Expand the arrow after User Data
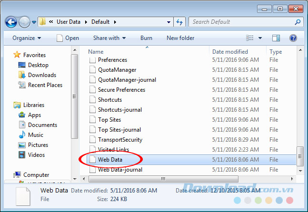 pos(86,22)
